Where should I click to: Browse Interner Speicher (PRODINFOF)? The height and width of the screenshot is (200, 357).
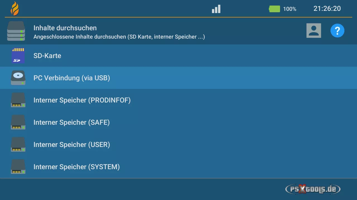point(82,100)
